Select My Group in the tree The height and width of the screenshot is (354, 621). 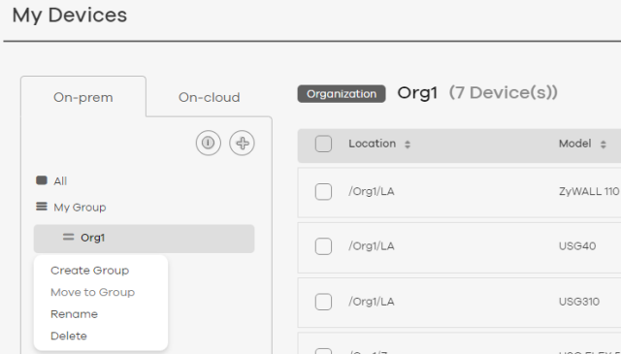pyautogui.click(x=80, y=208)
